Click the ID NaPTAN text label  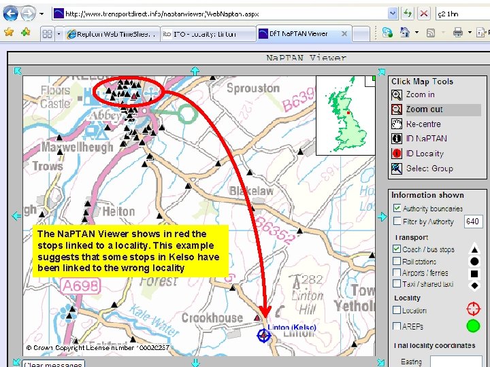point(426,139)
